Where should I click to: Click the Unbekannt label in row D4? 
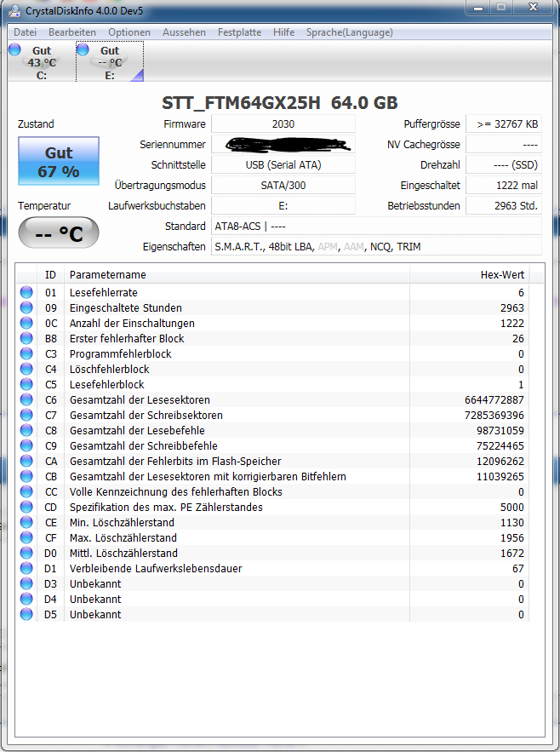click(x=95, y=599)
